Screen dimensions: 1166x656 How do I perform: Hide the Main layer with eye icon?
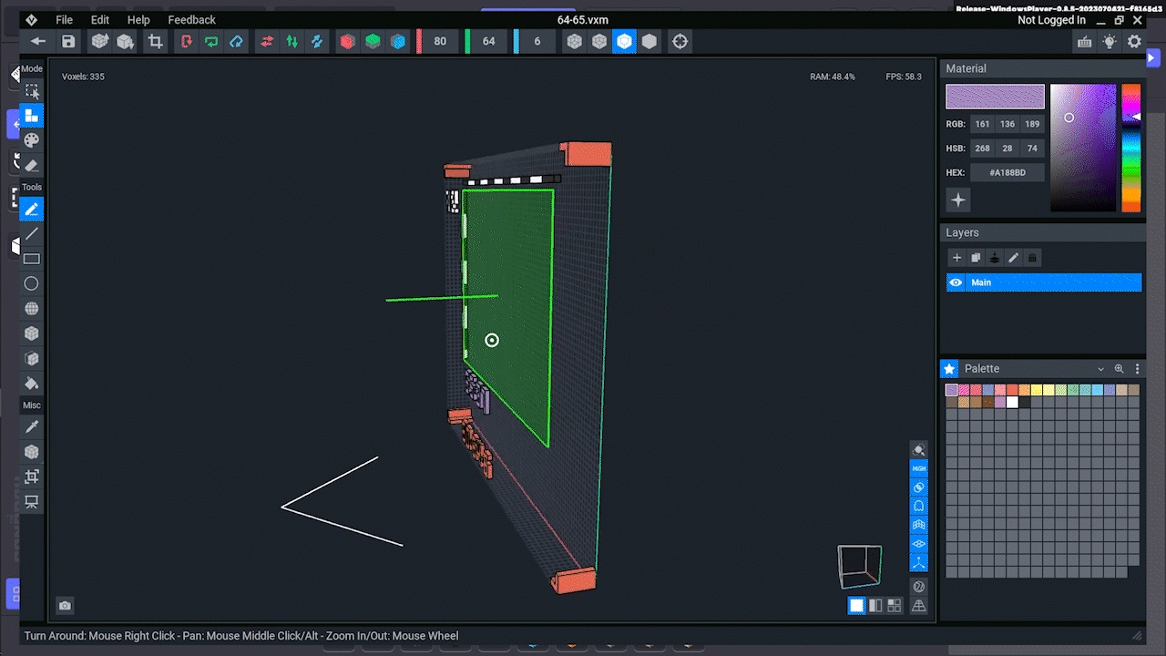pyautogui.click(x=956, y=282)
